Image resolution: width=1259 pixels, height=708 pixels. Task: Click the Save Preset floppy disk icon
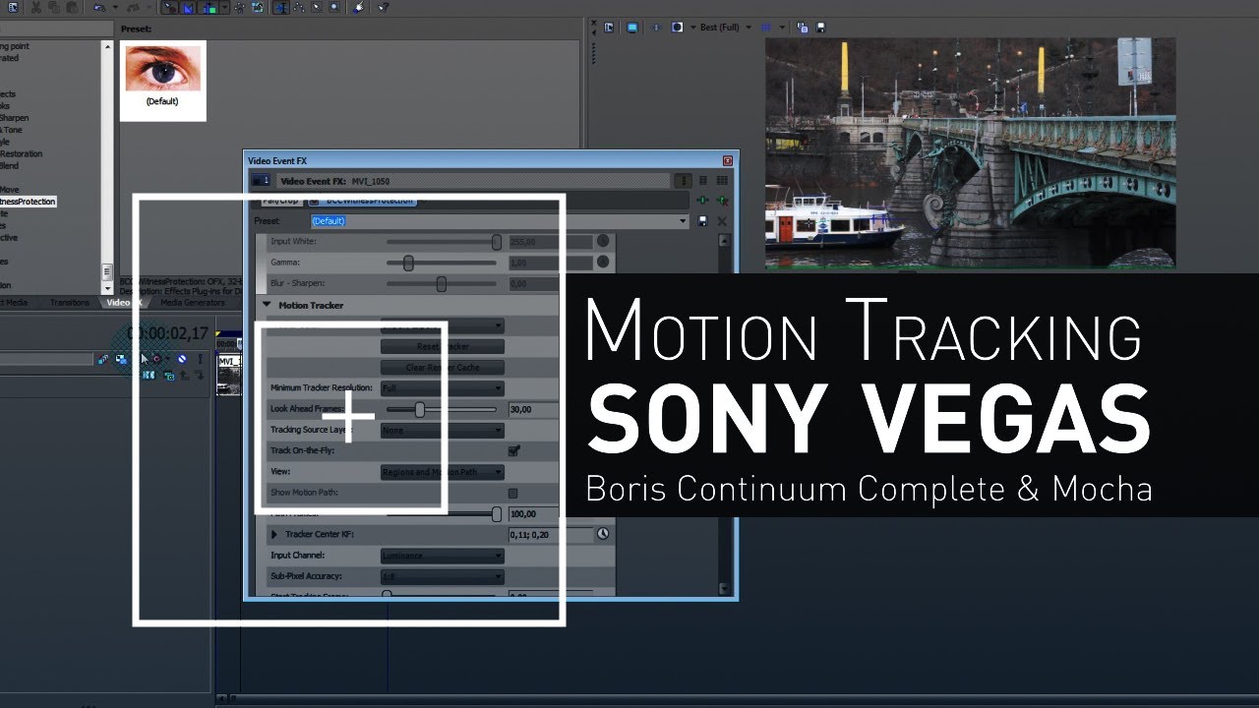pyautogui.click(x=702, y=221)
